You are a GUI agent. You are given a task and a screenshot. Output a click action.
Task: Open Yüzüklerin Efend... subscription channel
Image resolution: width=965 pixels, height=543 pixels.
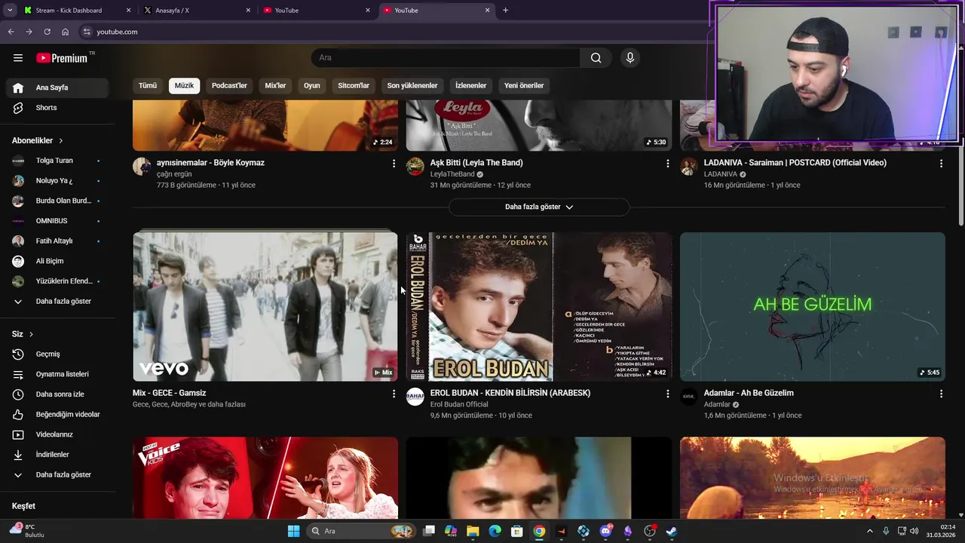click(x=57, y=281)
